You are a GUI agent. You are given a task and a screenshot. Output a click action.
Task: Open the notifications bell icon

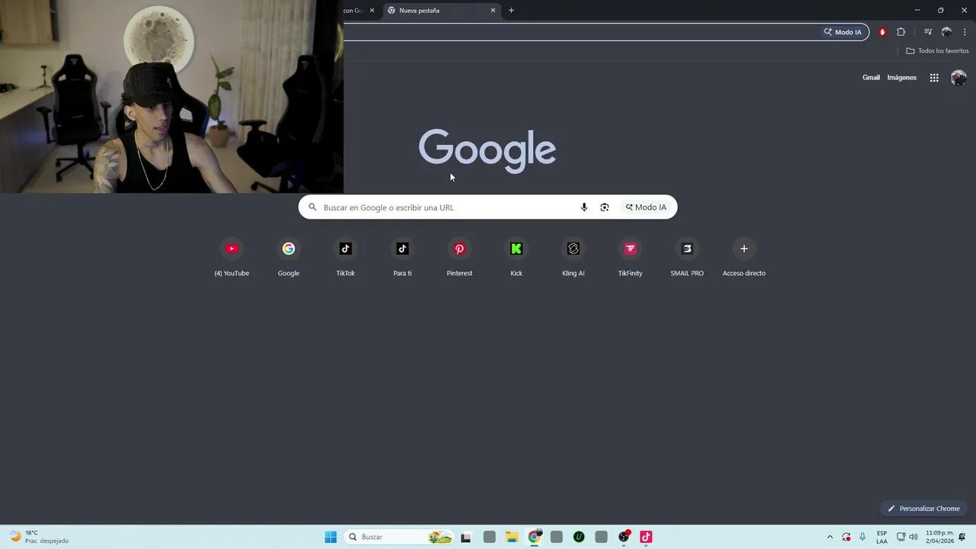(962, 537)
